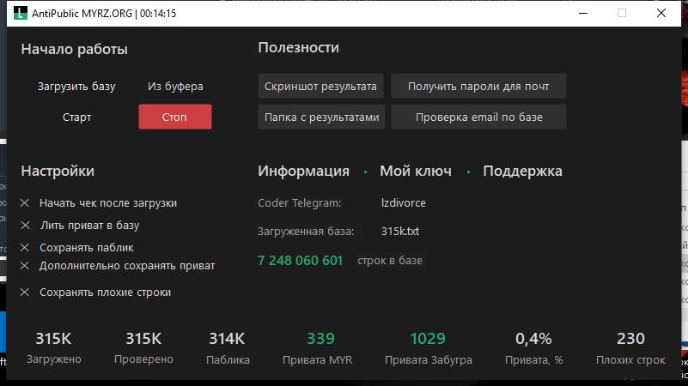Click the 'lzdivorce' Telegram coder name
This screenshot has height=386, width=688.
403,203
